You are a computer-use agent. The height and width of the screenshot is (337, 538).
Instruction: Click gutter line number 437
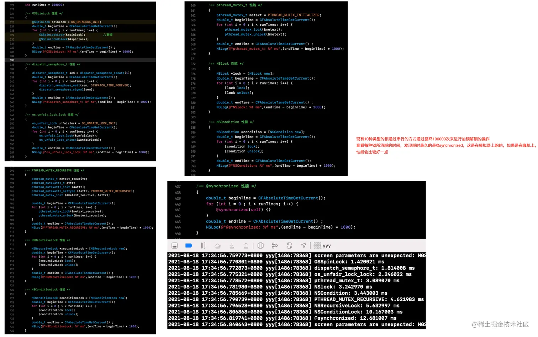click(x=178, y=187)
